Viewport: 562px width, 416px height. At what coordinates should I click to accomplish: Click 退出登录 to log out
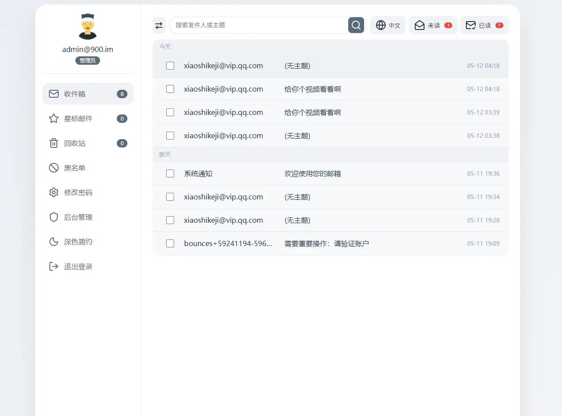pyautogui.click(x=88, y=266)
